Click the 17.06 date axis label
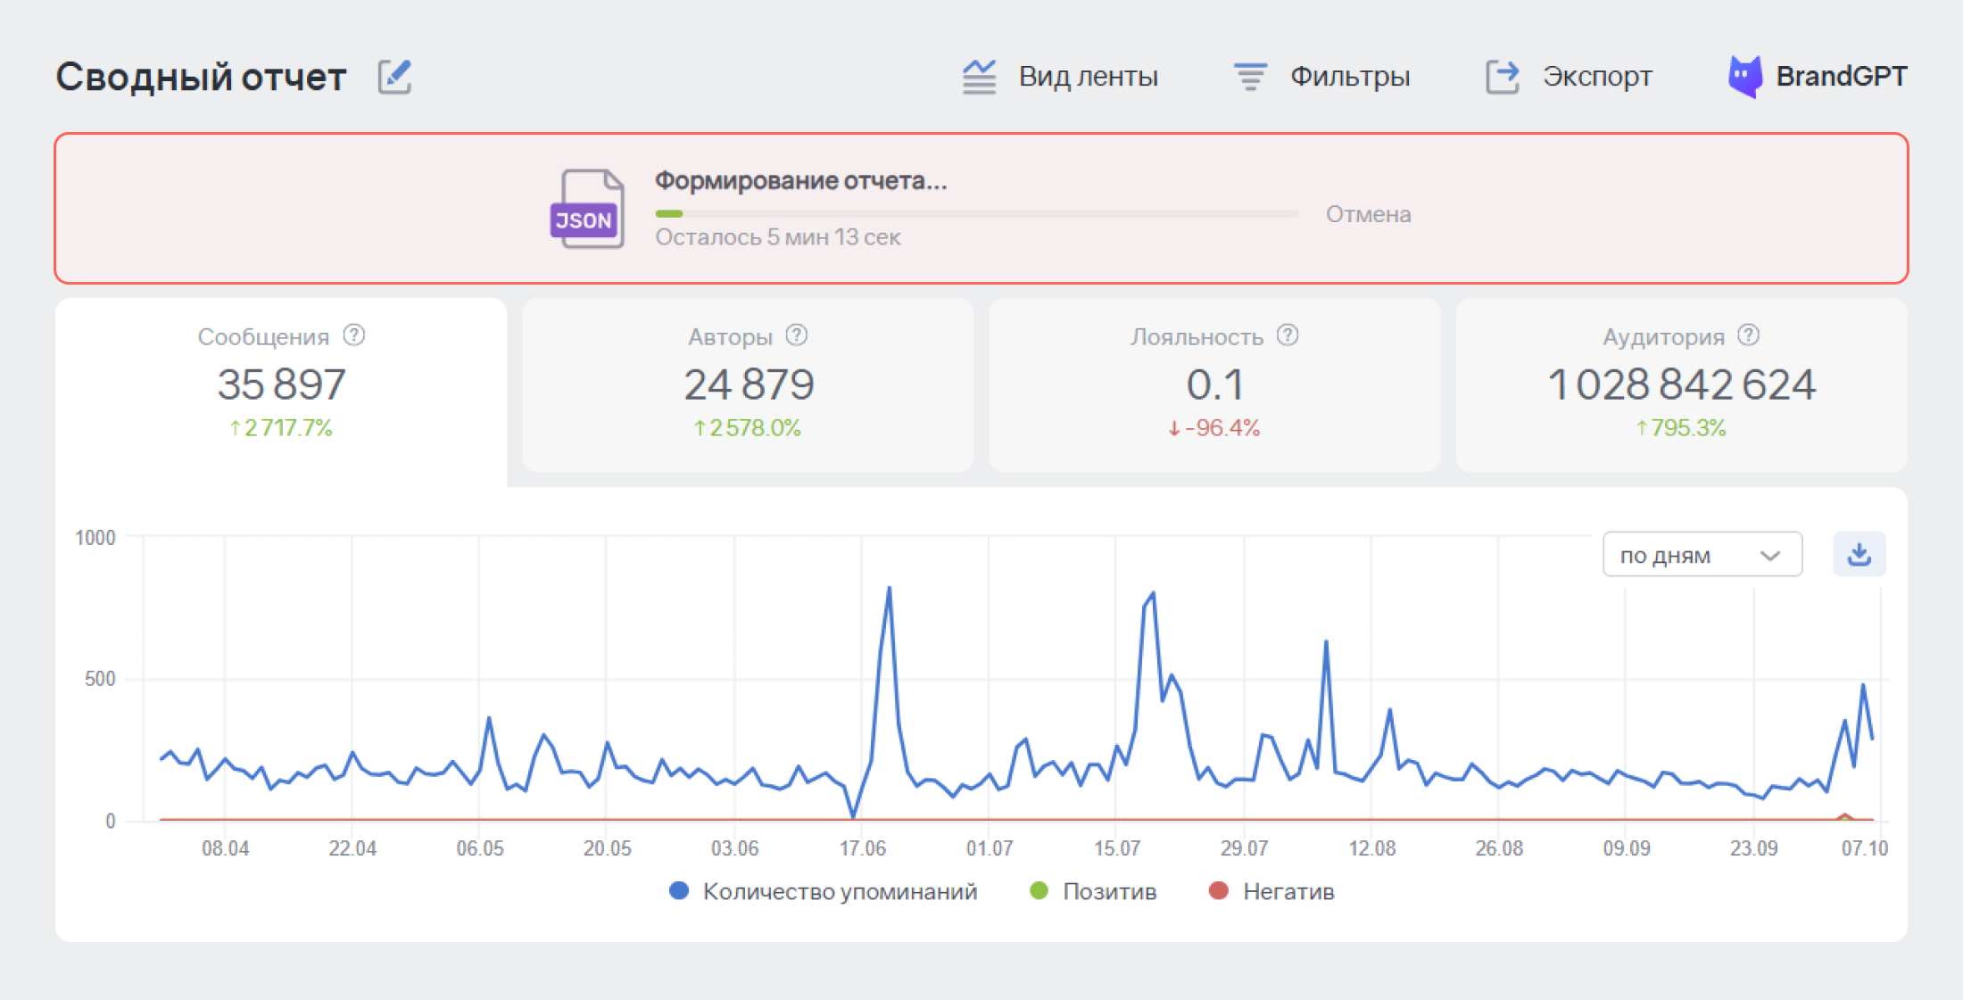This screenshot has height=1000, width=1963. pyautogui.click(x=862, y=848)
